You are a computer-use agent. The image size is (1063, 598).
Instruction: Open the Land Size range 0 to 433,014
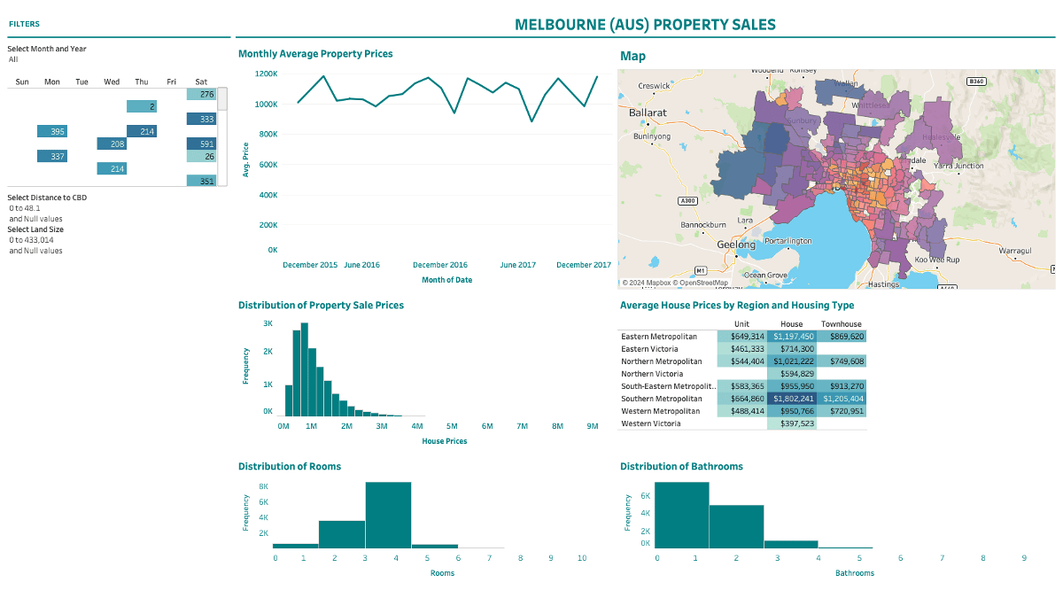32,240
